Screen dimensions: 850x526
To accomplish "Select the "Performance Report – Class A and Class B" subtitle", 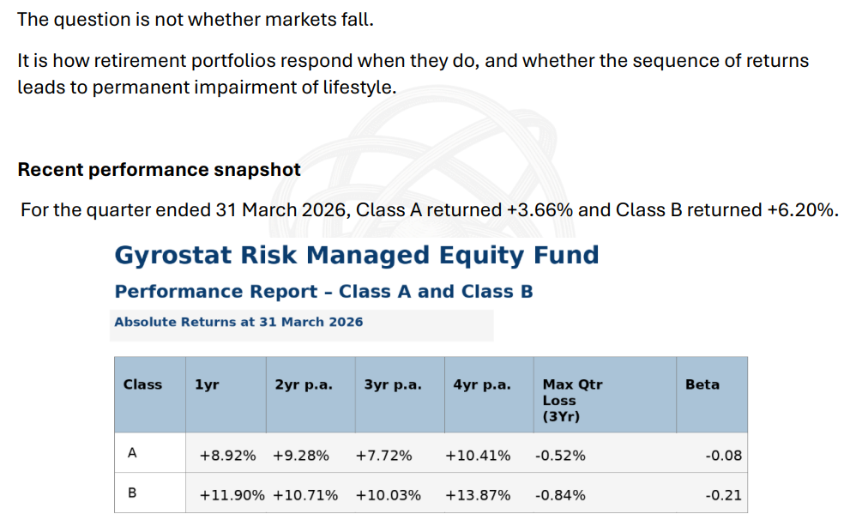I will [323, 292].
